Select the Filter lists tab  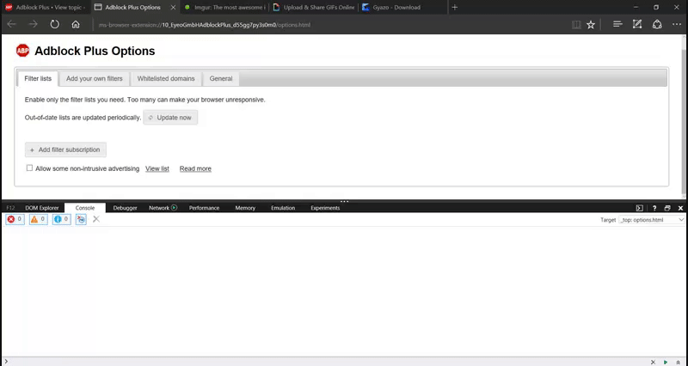pos(38,78)
